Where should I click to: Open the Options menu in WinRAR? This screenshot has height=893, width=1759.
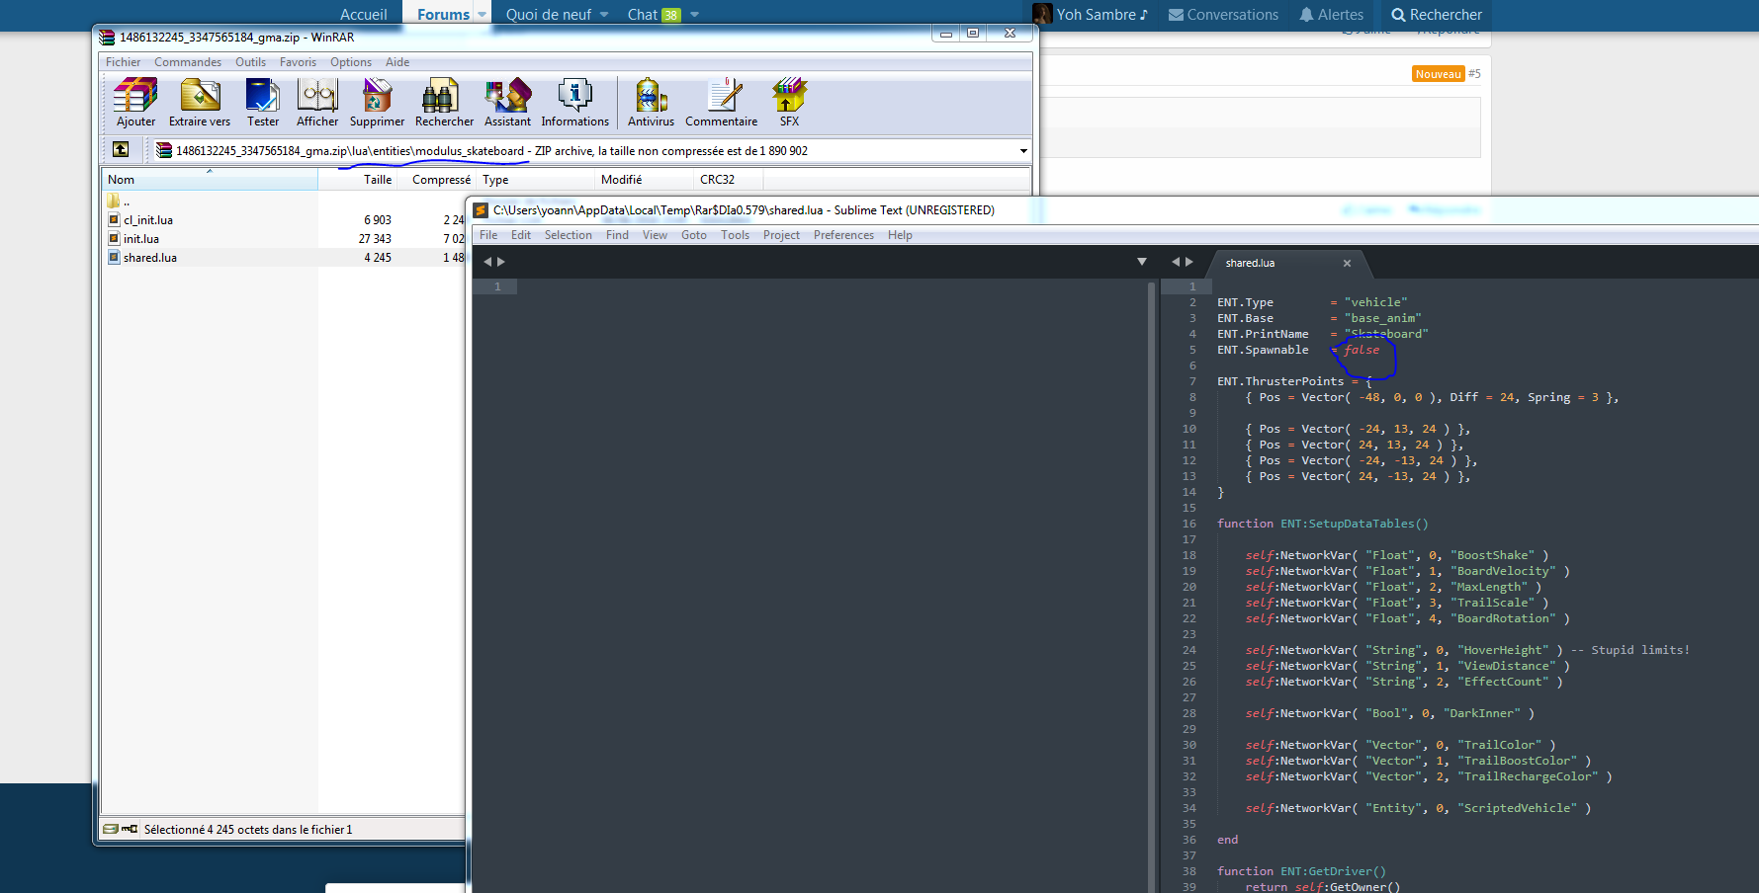(x=351, y=62)
